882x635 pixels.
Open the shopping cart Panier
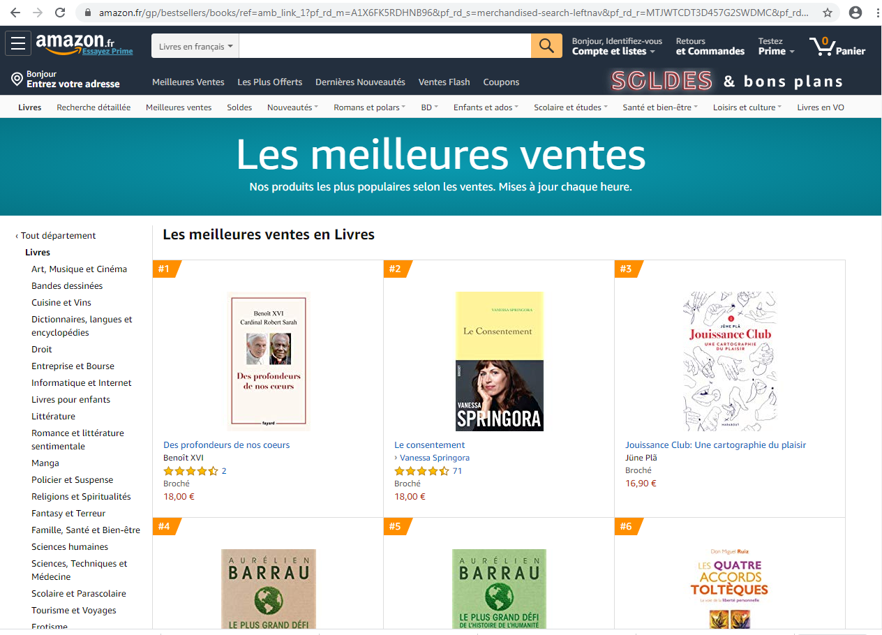tap(837, 47)
